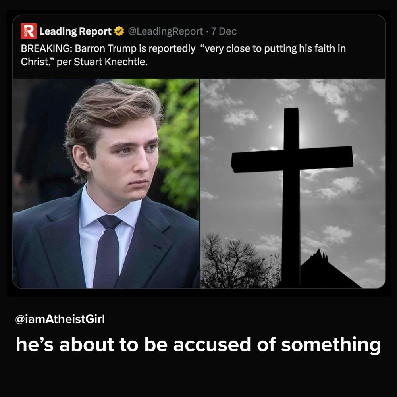Open the 7 Dec timestamp

[224, 31]
